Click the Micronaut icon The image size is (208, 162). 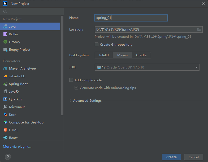(x=5, y=107)
